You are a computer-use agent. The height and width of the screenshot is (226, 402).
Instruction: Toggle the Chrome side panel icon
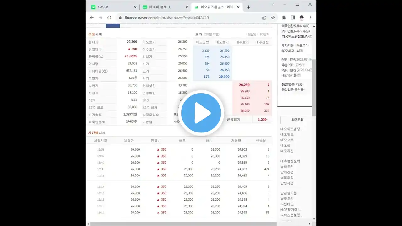(293, 18)
